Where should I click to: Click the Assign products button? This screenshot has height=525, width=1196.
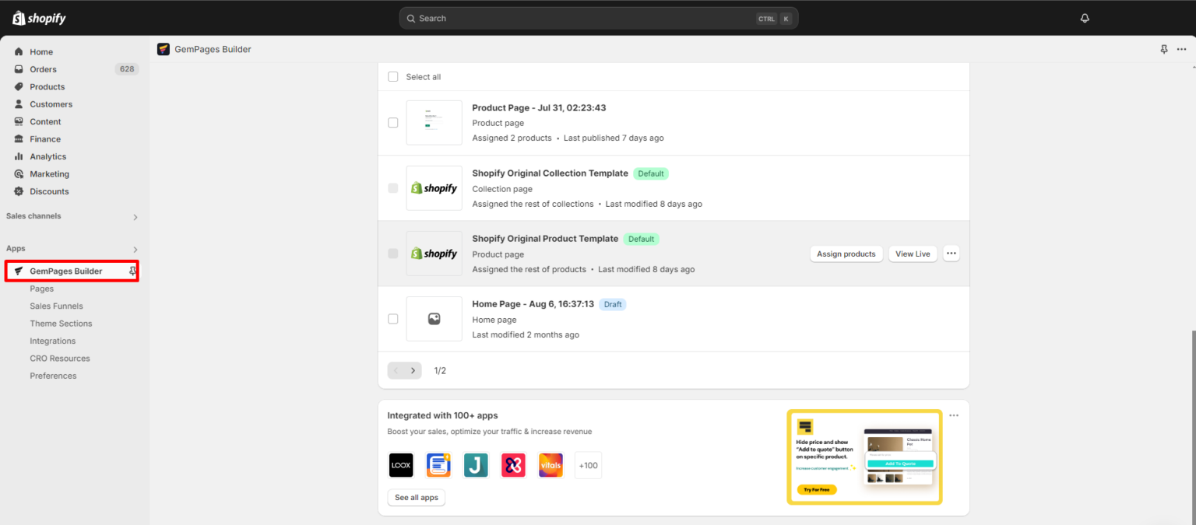coord(846,254)
